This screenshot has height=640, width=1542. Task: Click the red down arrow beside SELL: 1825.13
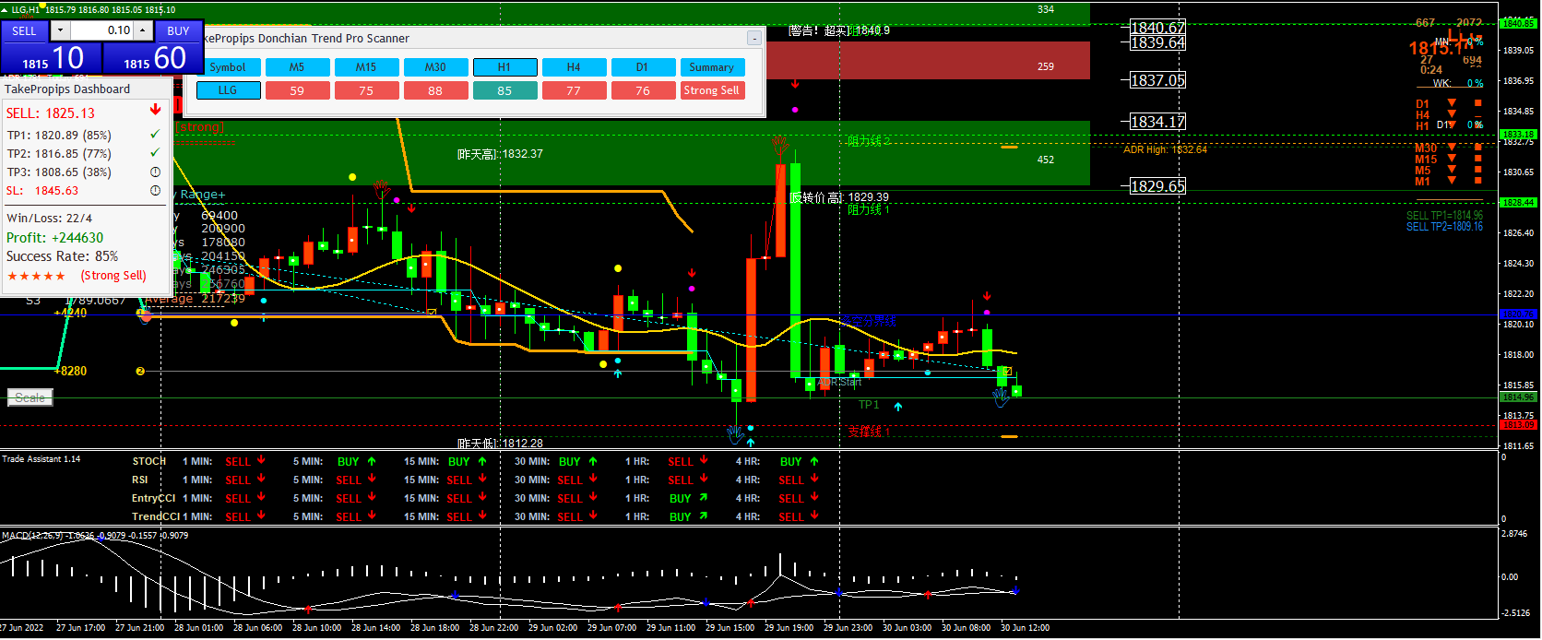coord(155,110)
